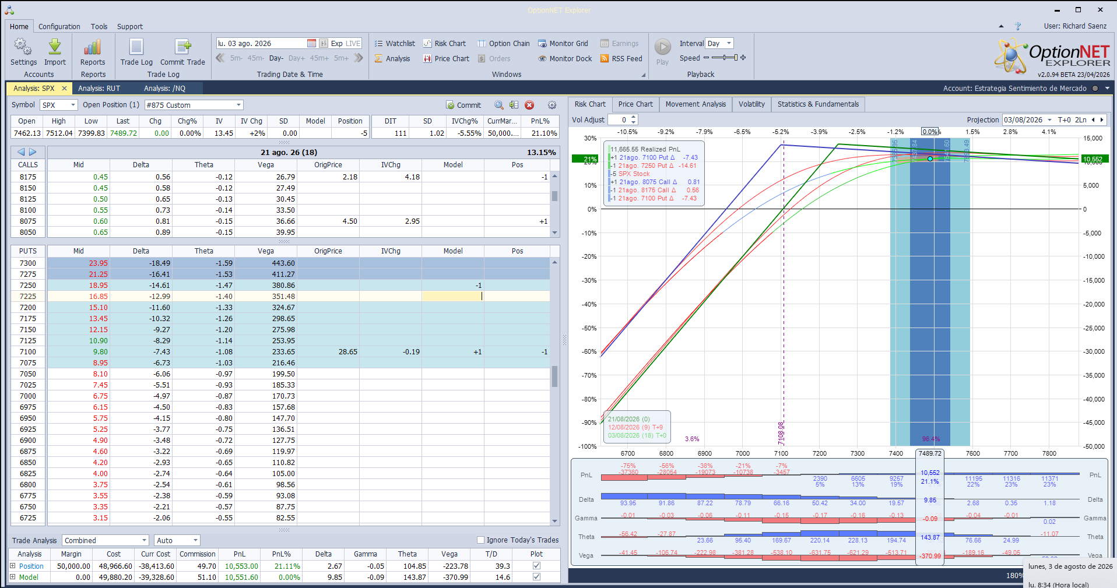This screenshot has height=588, width=1117.
Task: Click the Play playback button
Action: [x=662, y=52]
